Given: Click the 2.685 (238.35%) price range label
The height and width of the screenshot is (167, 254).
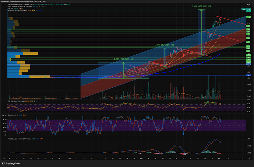Looking at the screenshot, I should pyautogui.click(x=123, y=59).
